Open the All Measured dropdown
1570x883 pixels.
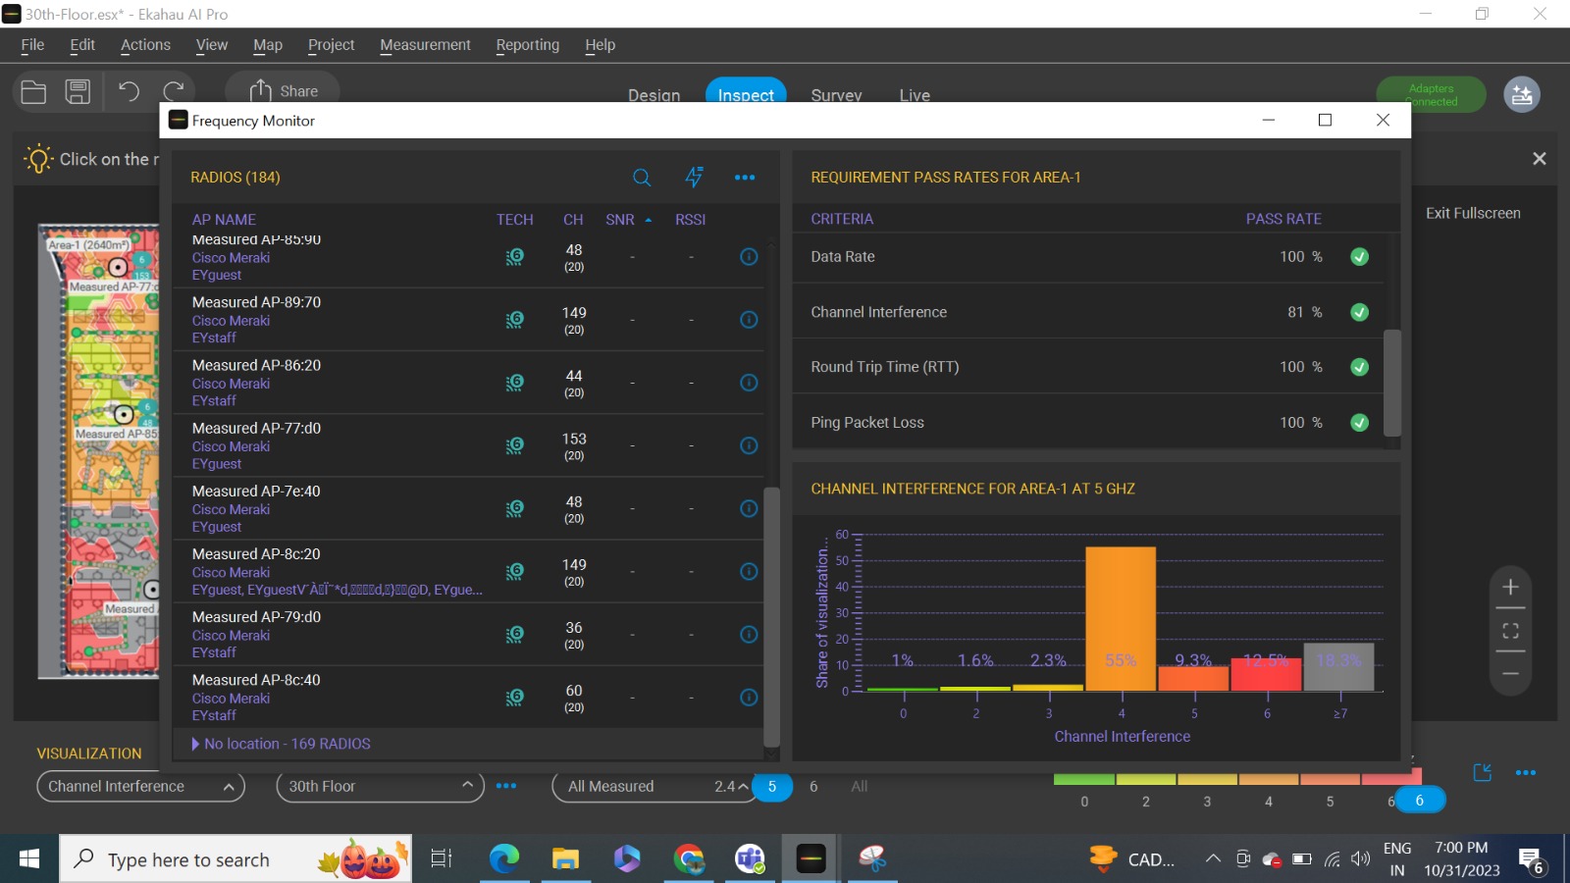coord(653,786)
